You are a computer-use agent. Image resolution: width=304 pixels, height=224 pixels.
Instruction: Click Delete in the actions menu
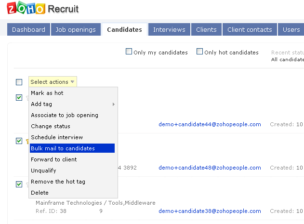40,193
